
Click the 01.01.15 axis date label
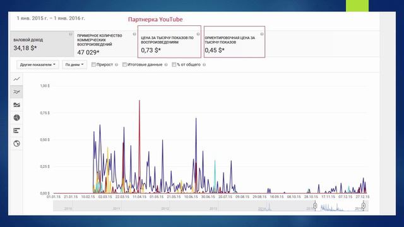click(x=54, y=197)
